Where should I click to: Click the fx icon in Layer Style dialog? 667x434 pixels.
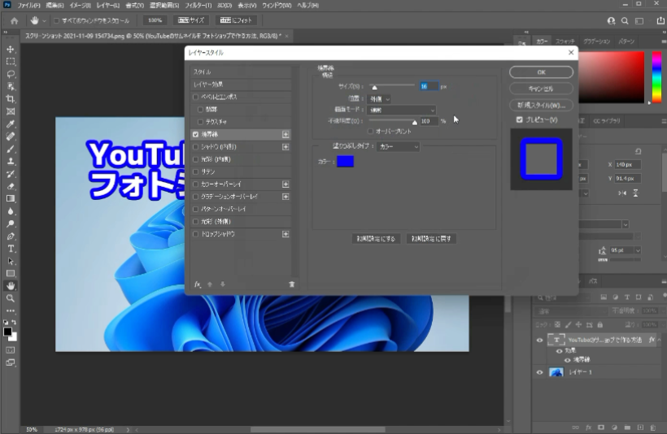tap(198, 284)
